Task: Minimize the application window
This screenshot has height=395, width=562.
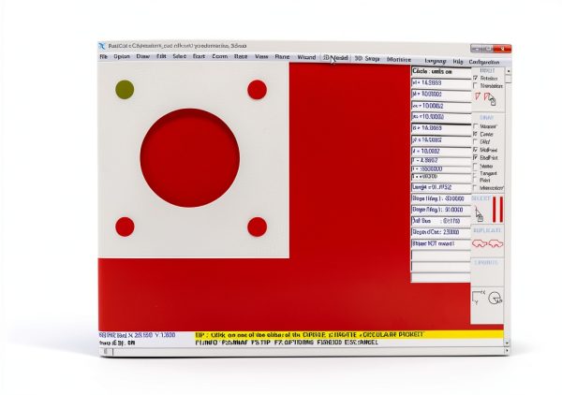Action: [x=476, y=48]
